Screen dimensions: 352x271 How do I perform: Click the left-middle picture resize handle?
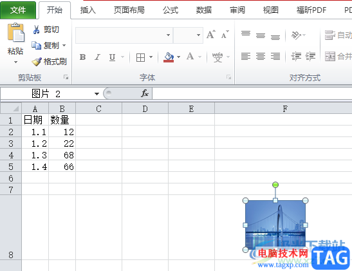pyautogui.click(x=245, y=225)
